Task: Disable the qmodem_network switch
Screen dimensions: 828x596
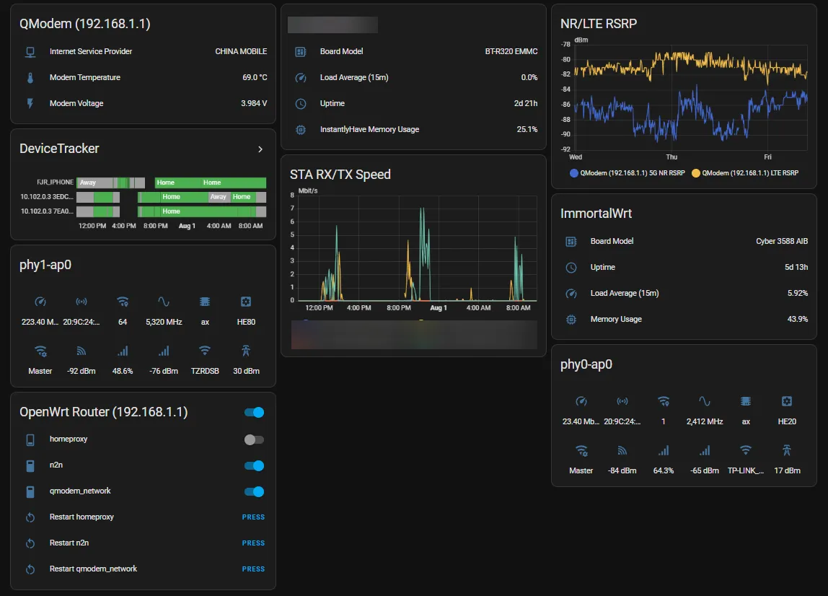Action: pyautogui.click(x=254, y=491)
